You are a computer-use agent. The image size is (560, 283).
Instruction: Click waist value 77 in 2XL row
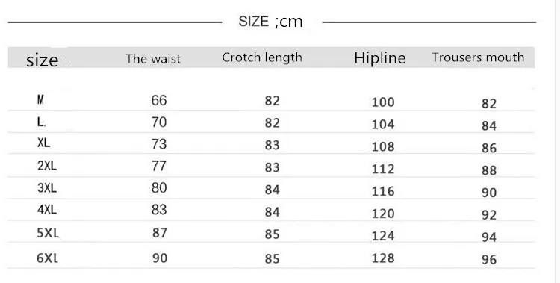(159, 166)
